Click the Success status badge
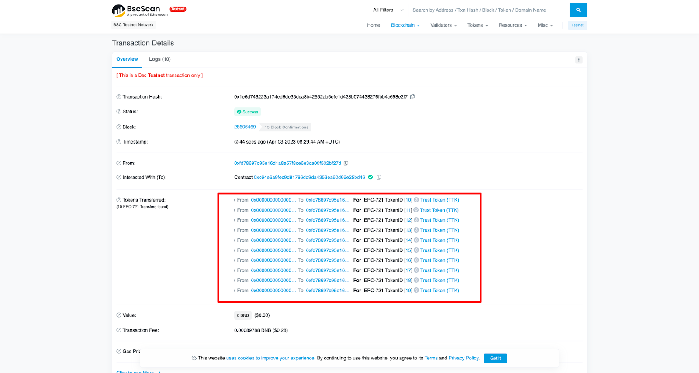The width and height of the screenshot is (699, 373). point(247,112)
